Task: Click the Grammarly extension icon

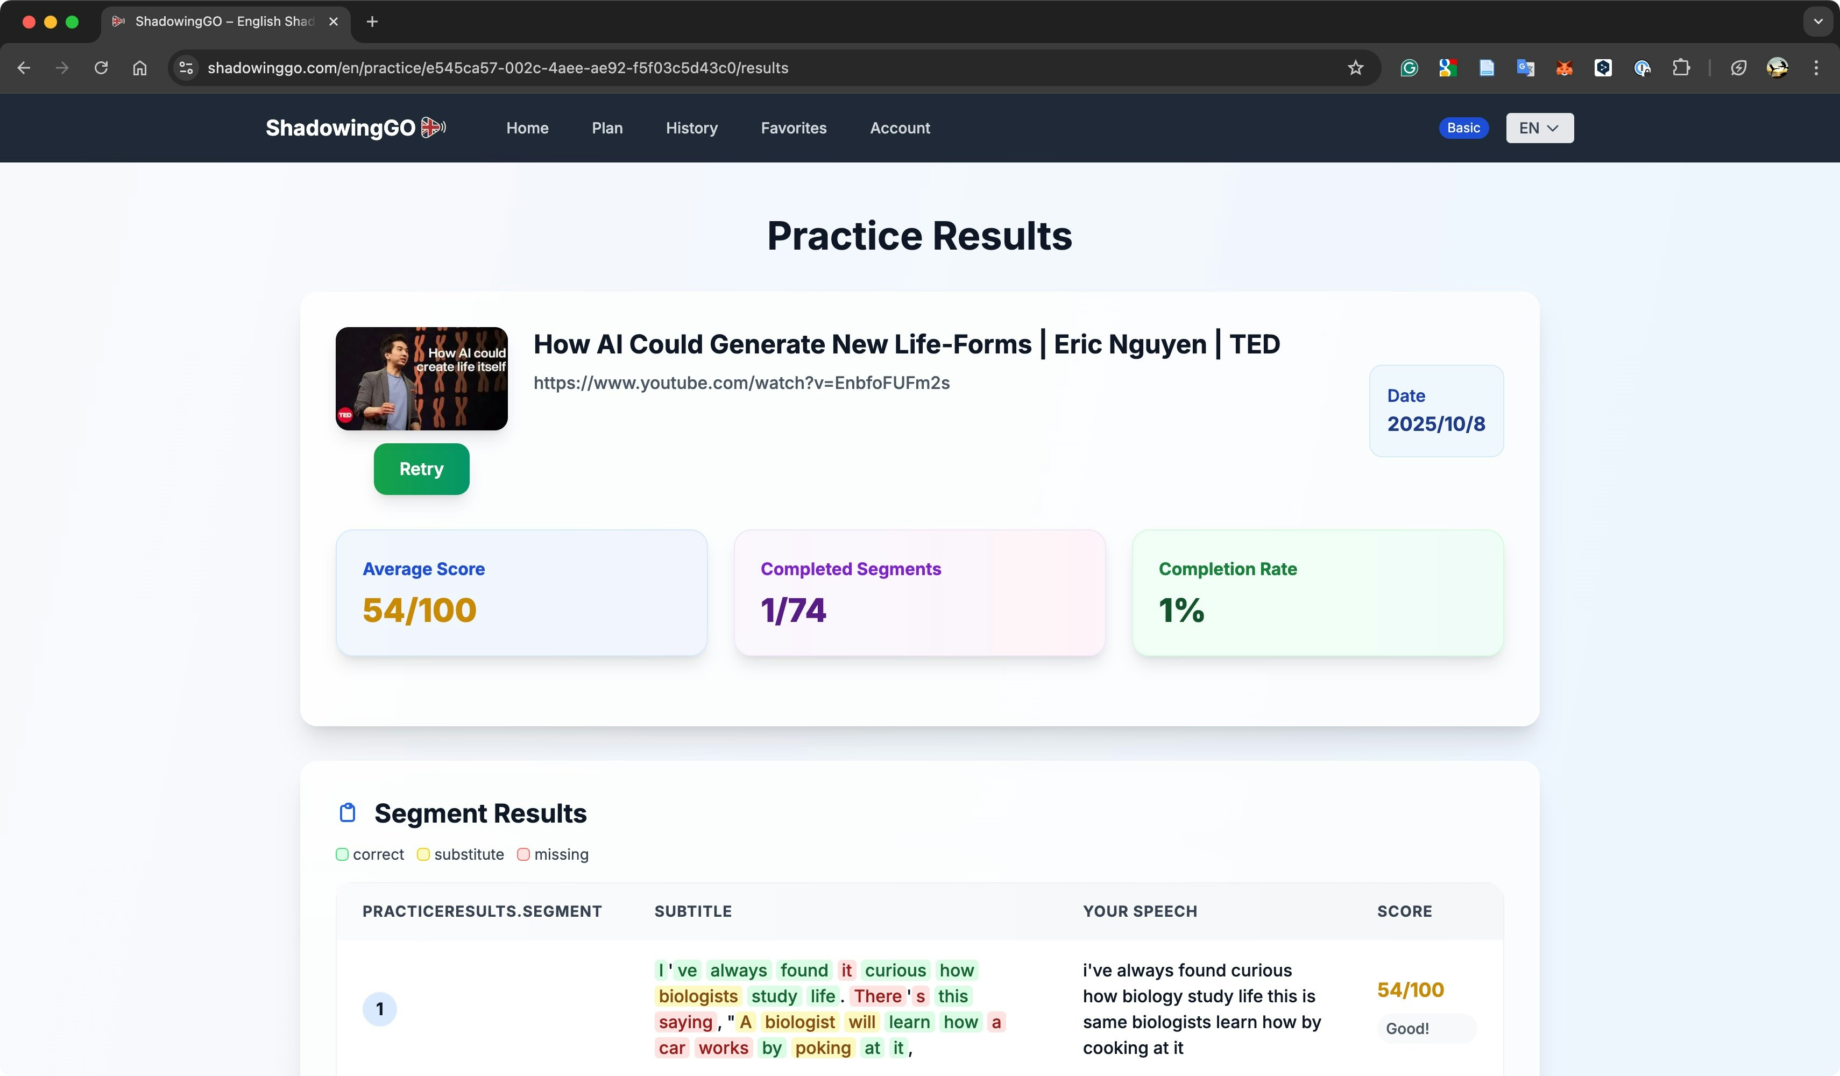Action: [1409, 68]
